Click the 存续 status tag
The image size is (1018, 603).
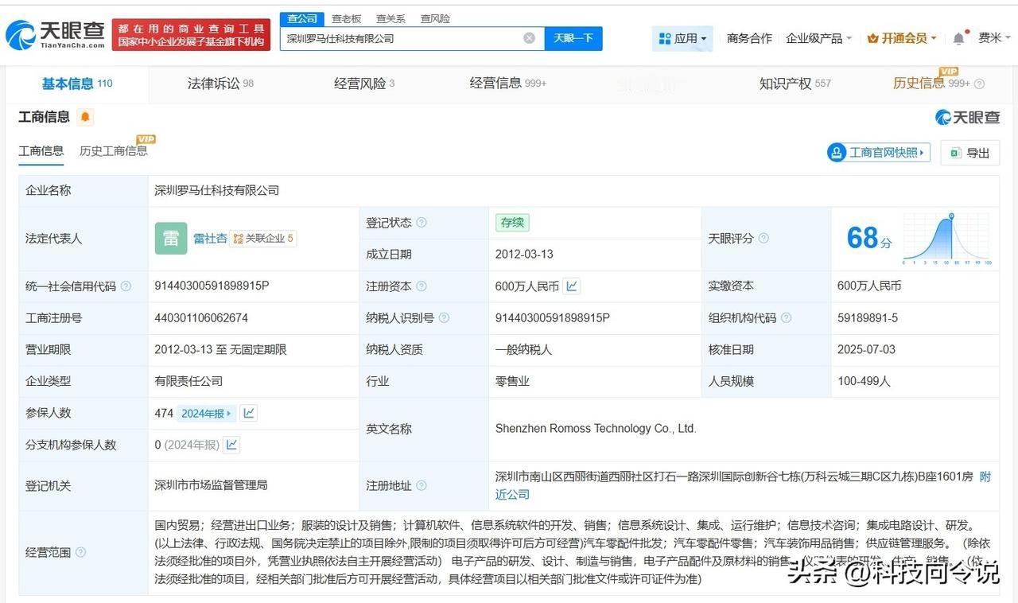pos(512,223)
